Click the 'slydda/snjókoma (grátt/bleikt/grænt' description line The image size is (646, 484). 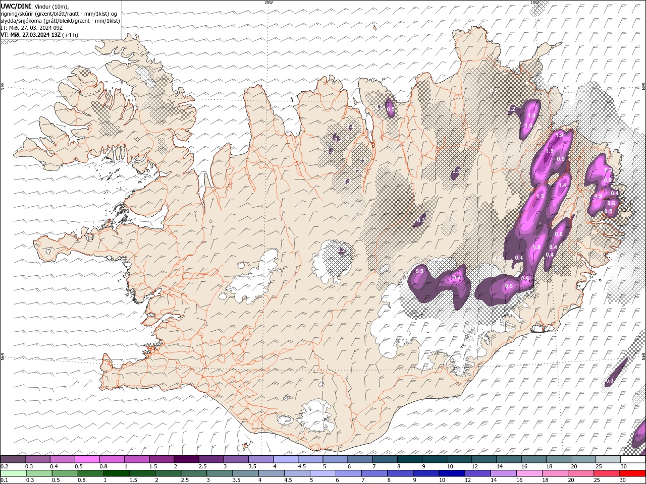pos(61,21)
